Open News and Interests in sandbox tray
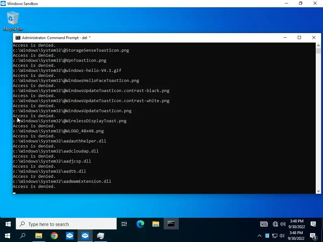 coord(264,224)
